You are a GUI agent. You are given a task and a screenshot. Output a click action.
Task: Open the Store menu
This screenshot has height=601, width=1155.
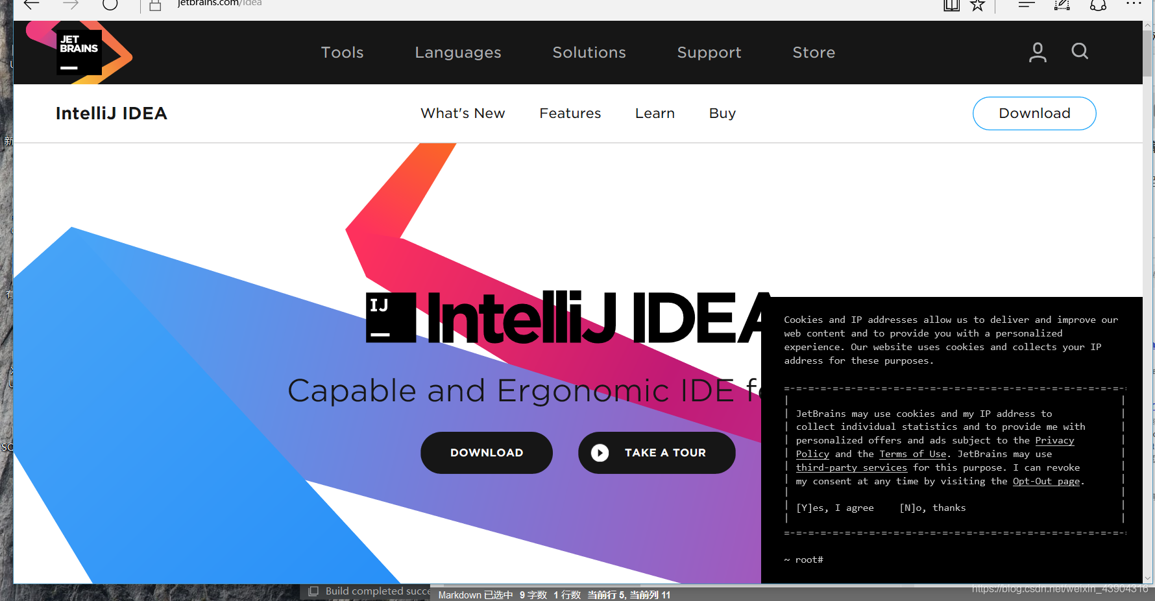tap(814, 53)
